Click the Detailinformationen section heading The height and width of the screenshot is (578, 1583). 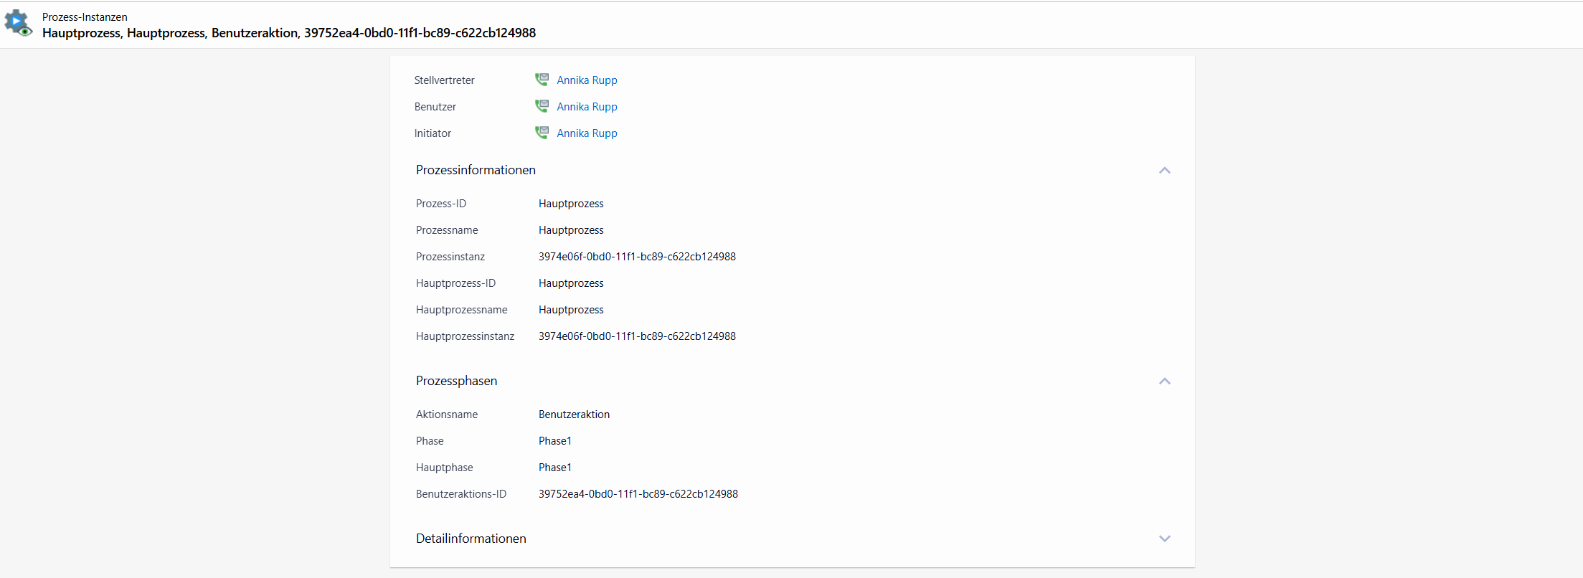tap(471, 539)
